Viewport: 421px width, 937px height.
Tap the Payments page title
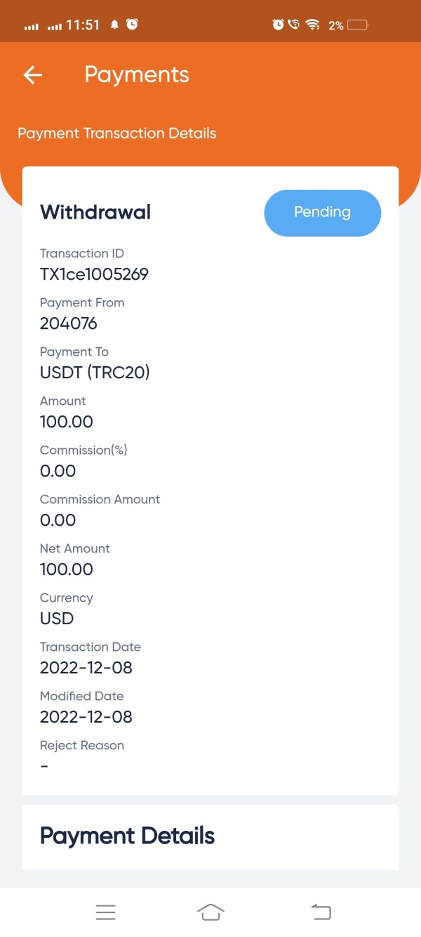click(x=137, y=75)
